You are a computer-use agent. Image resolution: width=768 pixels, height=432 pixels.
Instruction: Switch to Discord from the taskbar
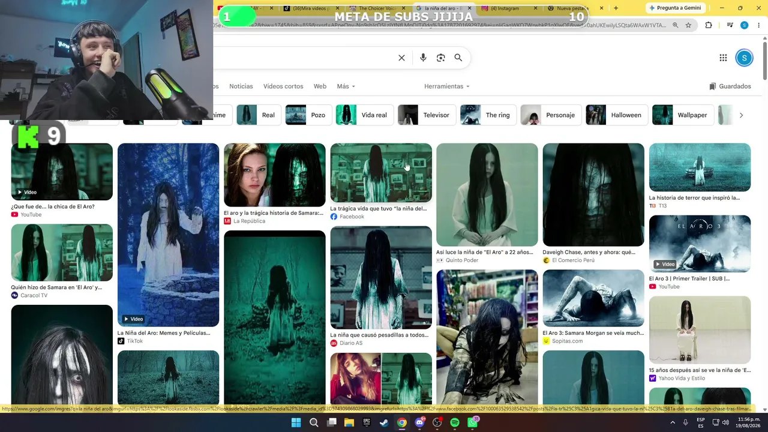point(419,422)
